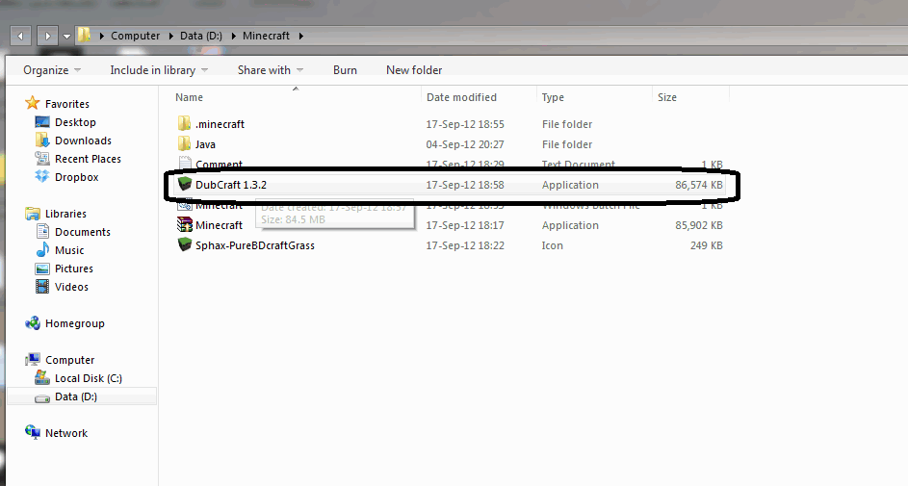Screen dimensions: 908x486
Task: Select Network in navigation pane
Action: [66, 433]
